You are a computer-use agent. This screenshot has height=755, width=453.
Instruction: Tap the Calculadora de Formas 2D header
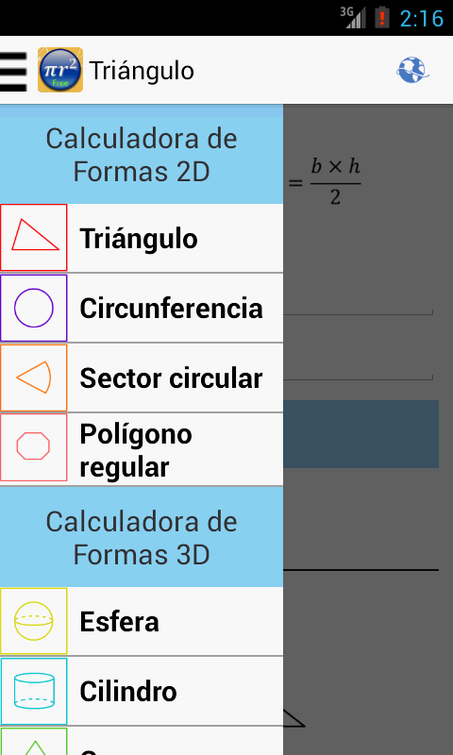pos(142,156)
